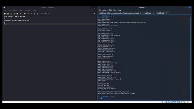The image size is (194, 109).
Task: Select the third kali@kali terminal tab
Action: (161, 13)
